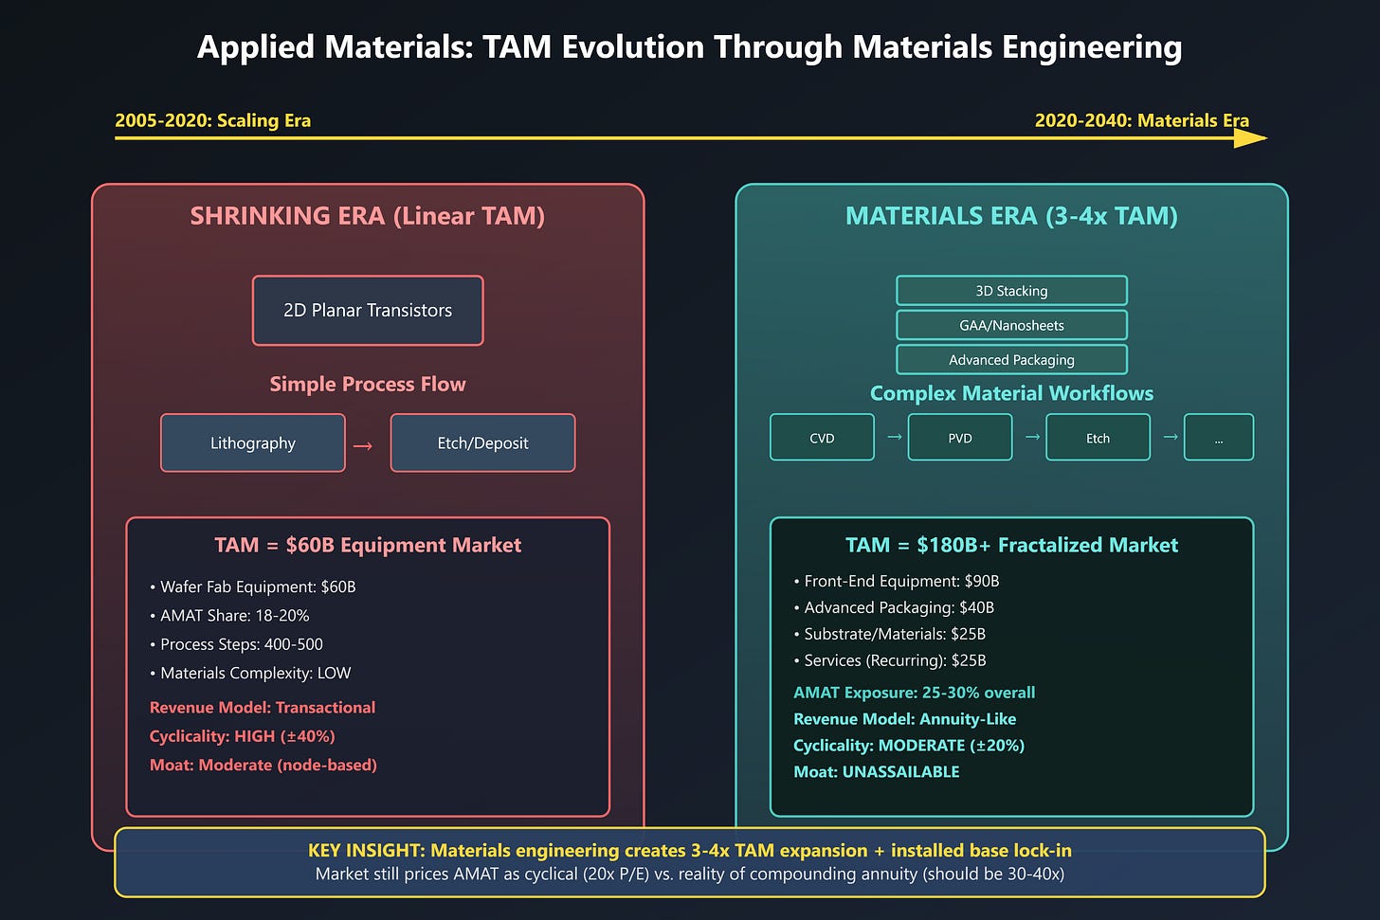Click the 'KEY INSIGHT' headline text

[690, 851]
